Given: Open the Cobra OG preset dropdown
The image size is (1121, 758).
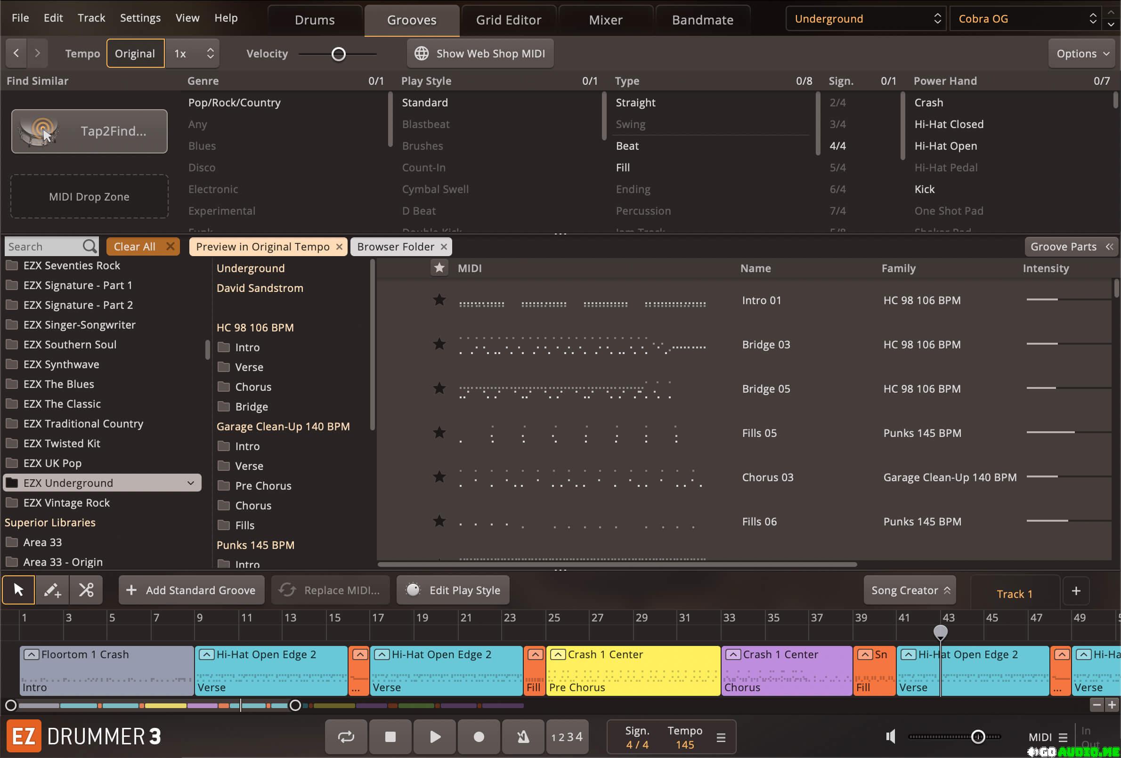Looking at the screenshot, I should [x=1026, y=19].
